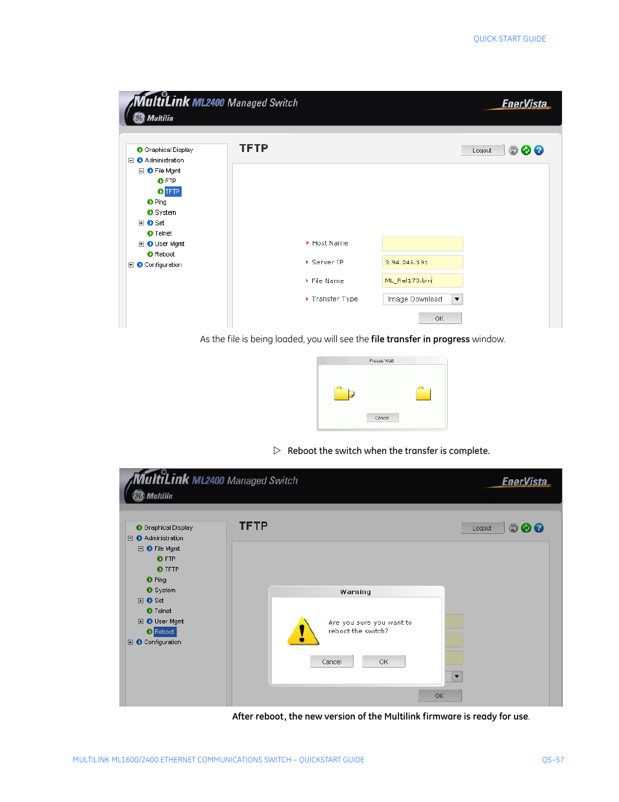Expand the Set node in upper tree
The image size is (619, 802).
coord(141,223)
